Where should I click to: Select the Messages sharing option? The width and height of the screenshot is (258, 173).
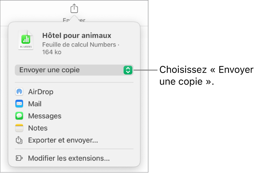pyautogui.click(x=45, y=116)
